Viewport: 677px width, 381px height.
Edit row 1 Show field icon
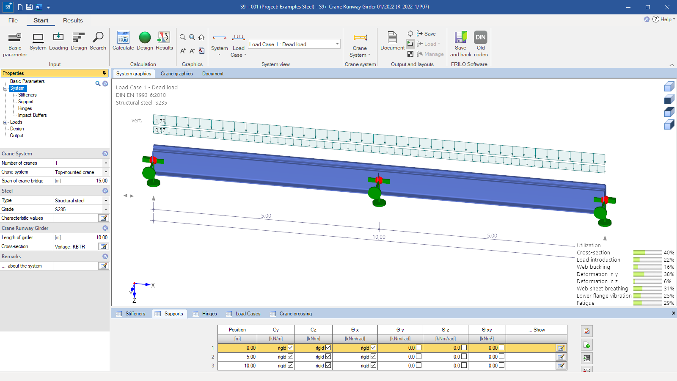(x=561, y=348)
